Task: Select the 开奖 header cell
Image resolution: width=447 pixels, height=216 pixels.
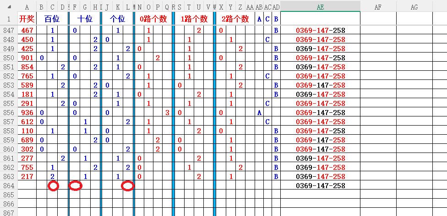Action: (x=27, y=19)
